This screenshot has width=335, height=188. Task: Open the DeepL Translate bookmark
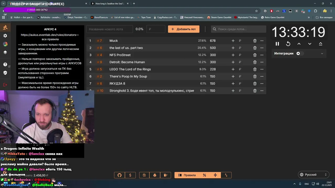(76, 17)
